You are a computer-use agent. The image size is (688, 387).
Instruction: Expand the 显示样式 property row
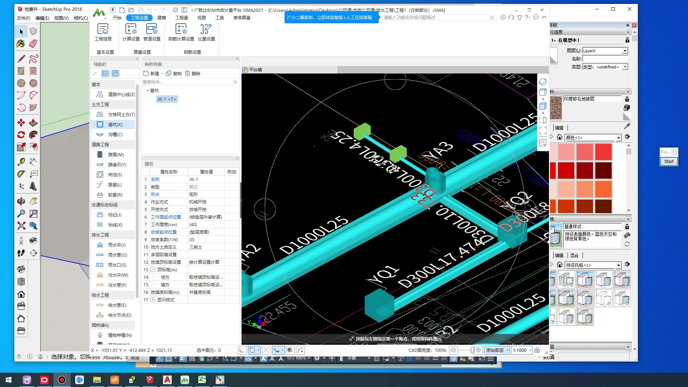(x=153, y=300)
